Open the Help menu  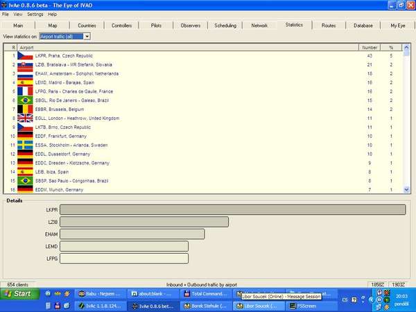(52, 15)
